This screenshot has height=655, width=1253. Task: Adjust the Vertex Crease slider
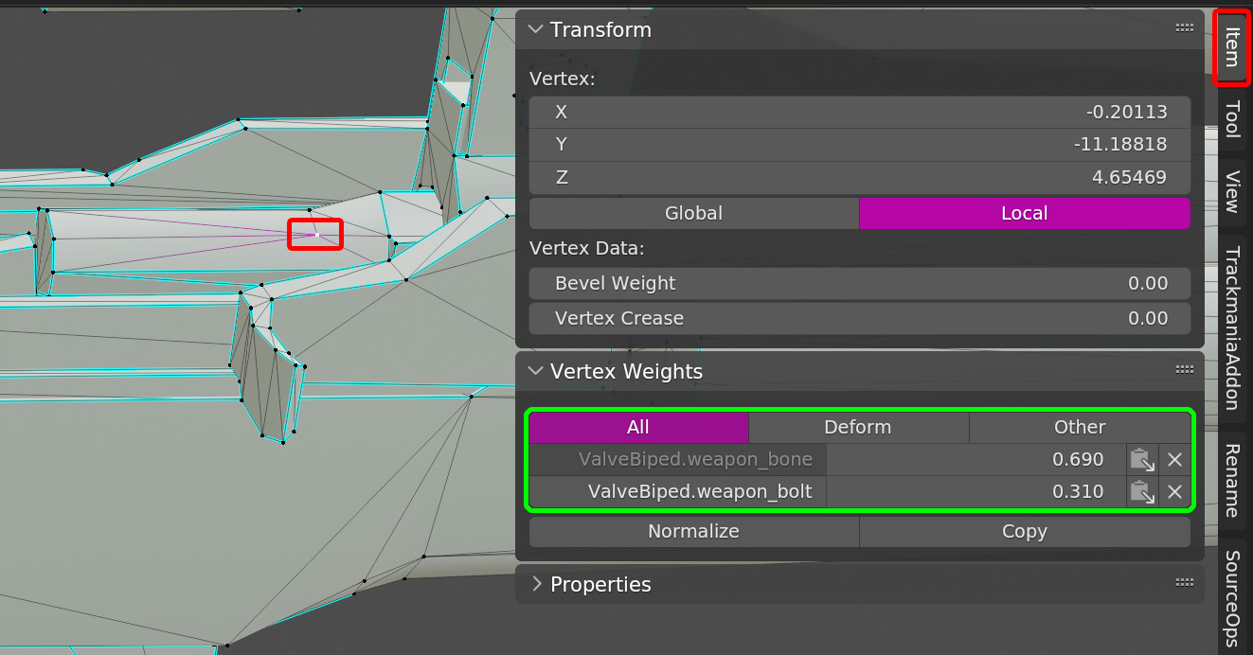860,318
